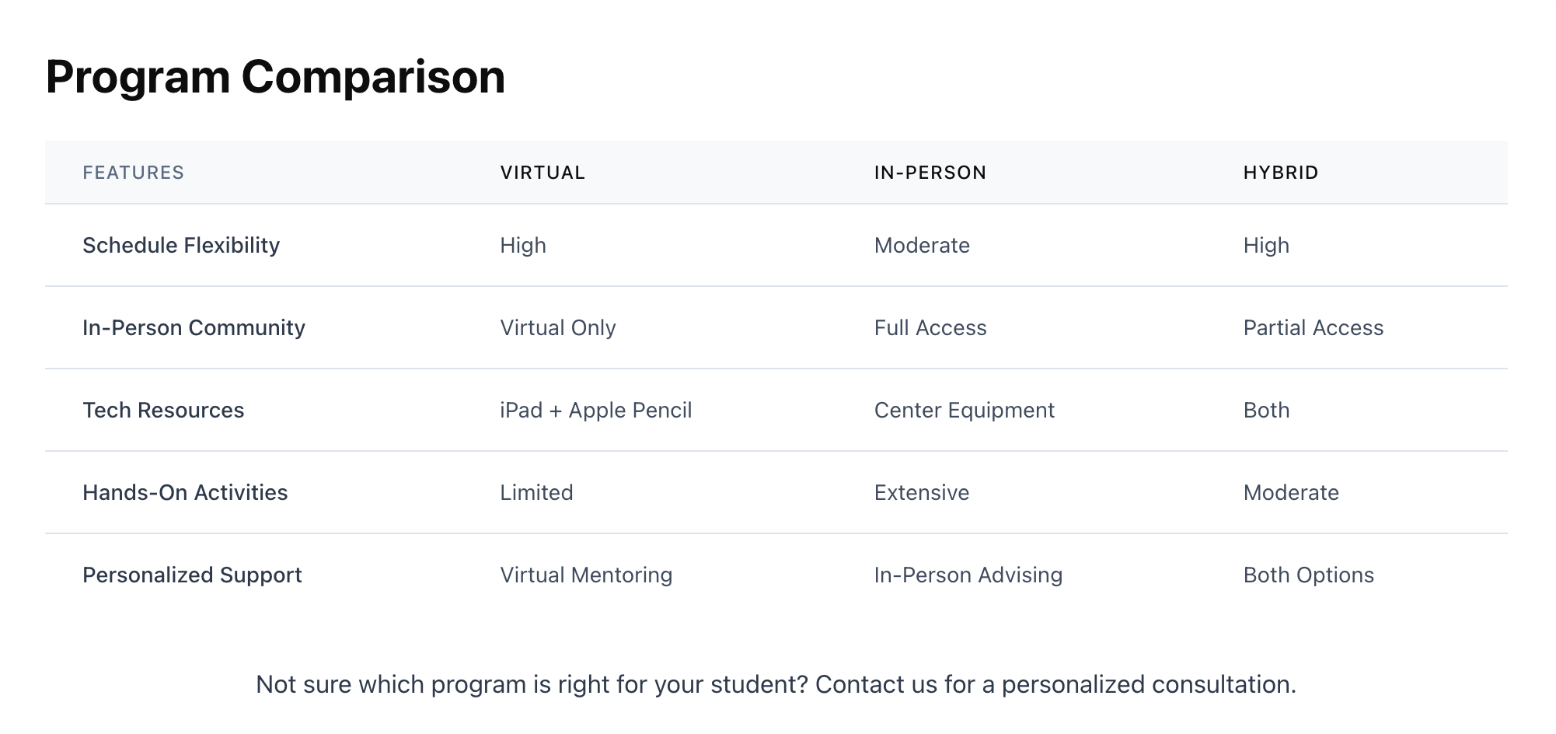Click the Schedule Flexibility row label
The image size is (1556, 734).
[181, 246]
